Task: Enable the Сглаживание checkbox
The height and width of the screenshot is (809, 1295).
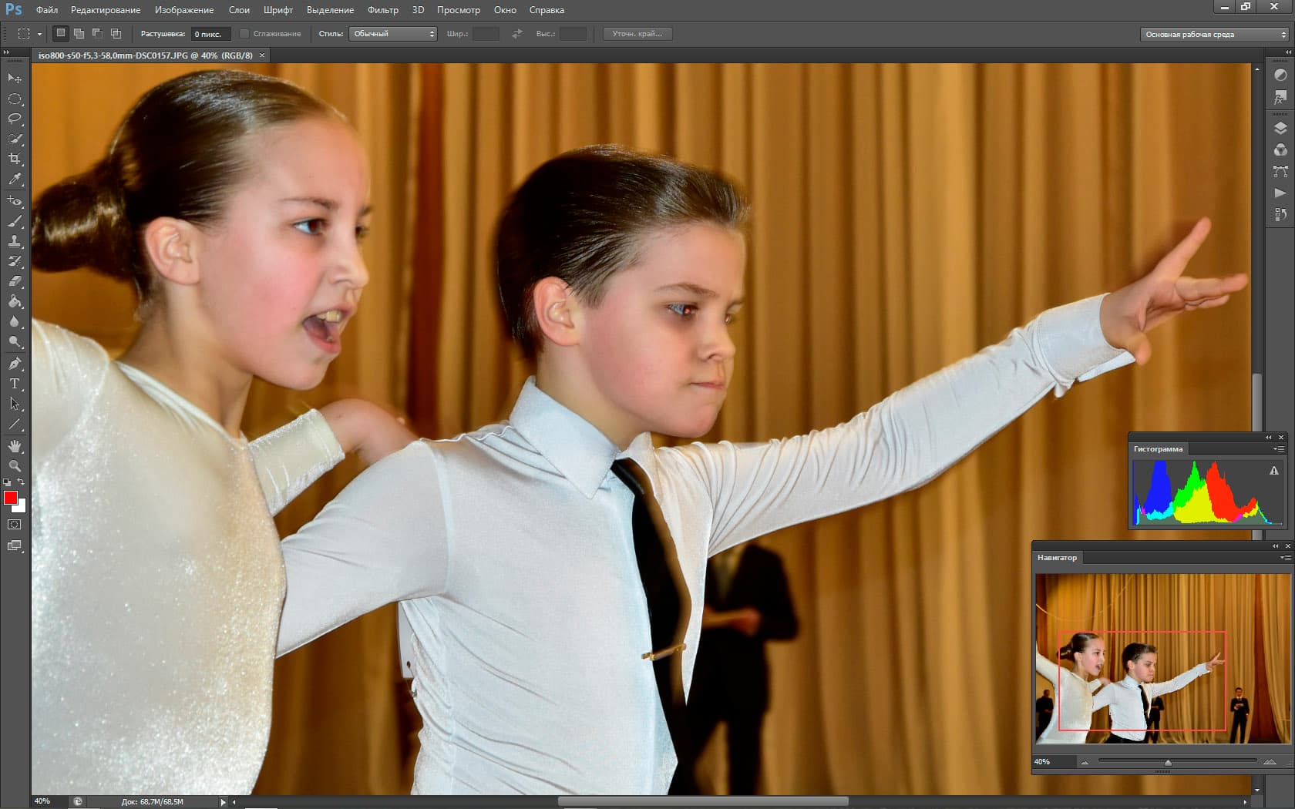Action: click(x=244, y=34)
